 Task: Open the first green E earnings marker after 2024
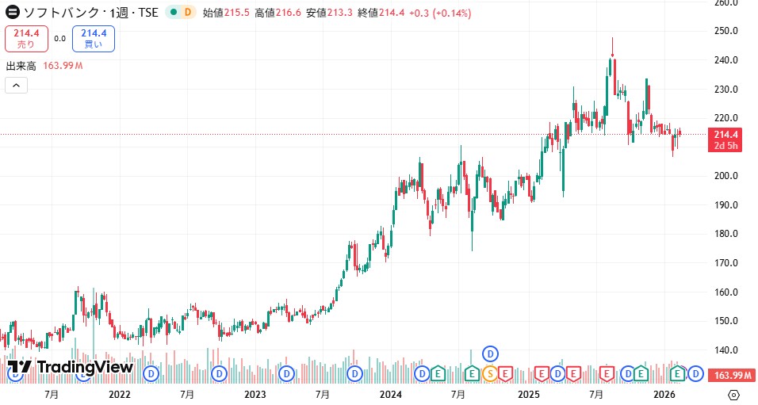click(438, 373)
